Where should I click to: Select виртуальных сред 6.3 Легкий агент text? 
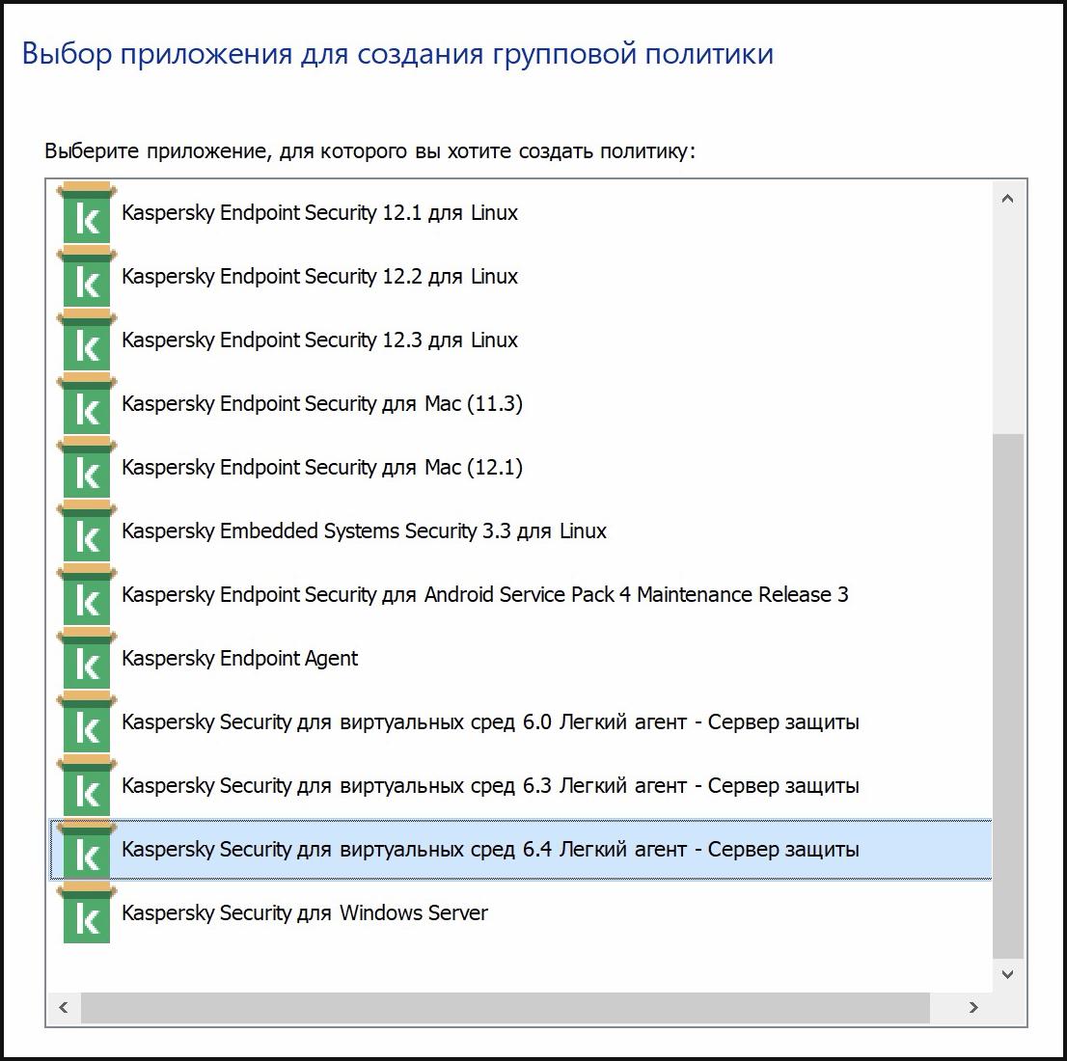pyautogui.click(x=490, y=785)
